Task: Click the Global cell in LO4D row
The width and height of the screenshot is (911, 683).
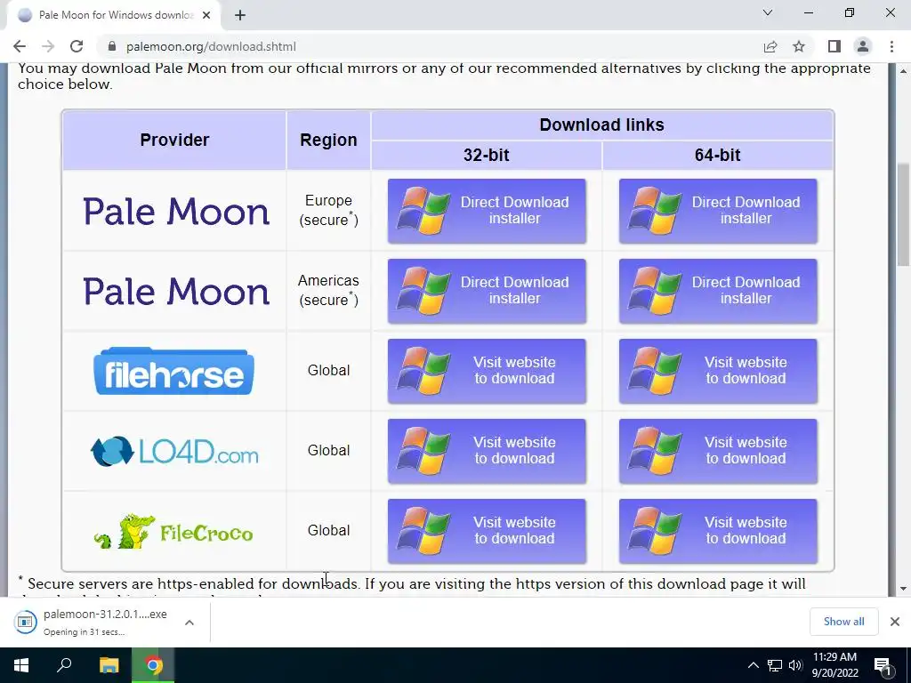Action: pos(328,451)
